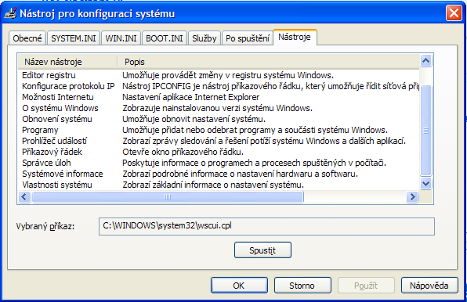This screenshot has width=467, height=302.
Task: Select Vlastnosti systému tool
Action: click(57, 185)
